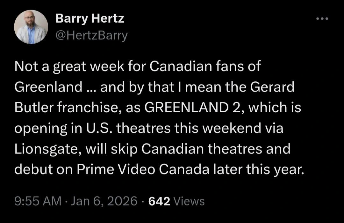Click Barry Hertz's profile picture
Image resolution: width=344 pixels, height=223 pixels.
point(31,27)
